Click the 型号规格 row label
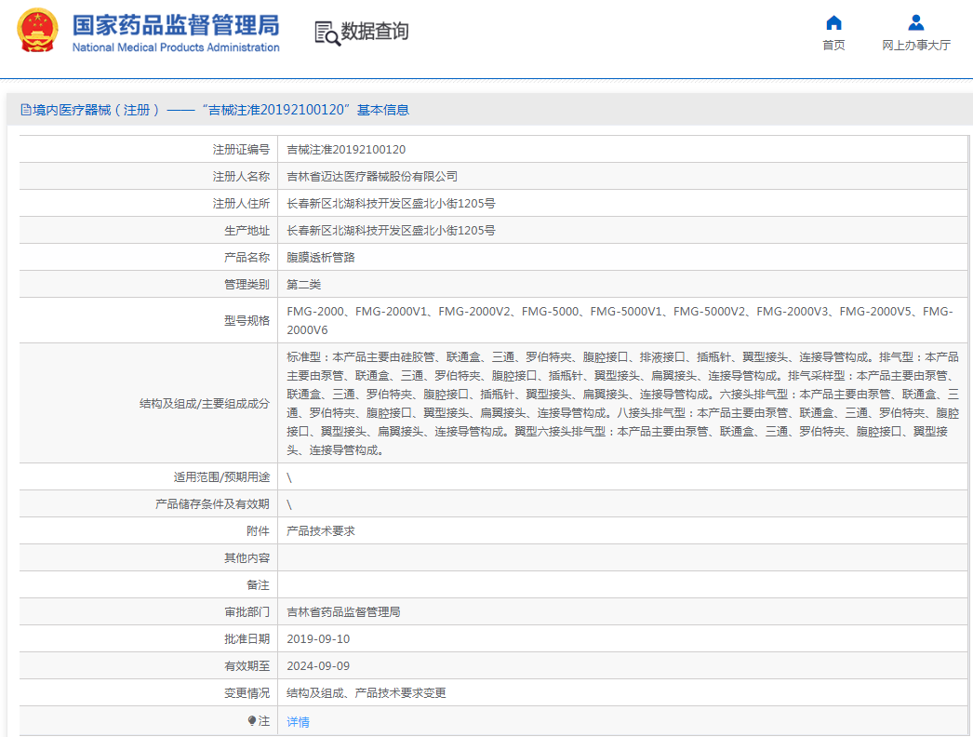Screen dimensions: 973x737 247,320
